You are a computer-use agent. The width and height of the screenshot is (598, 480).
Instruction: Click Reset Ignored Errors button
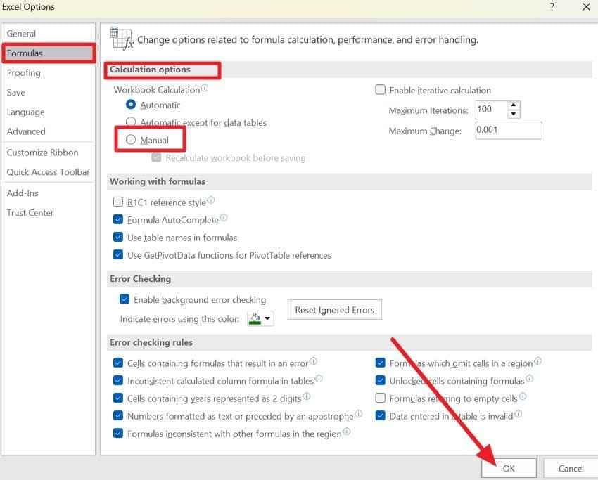click(334, 310)
